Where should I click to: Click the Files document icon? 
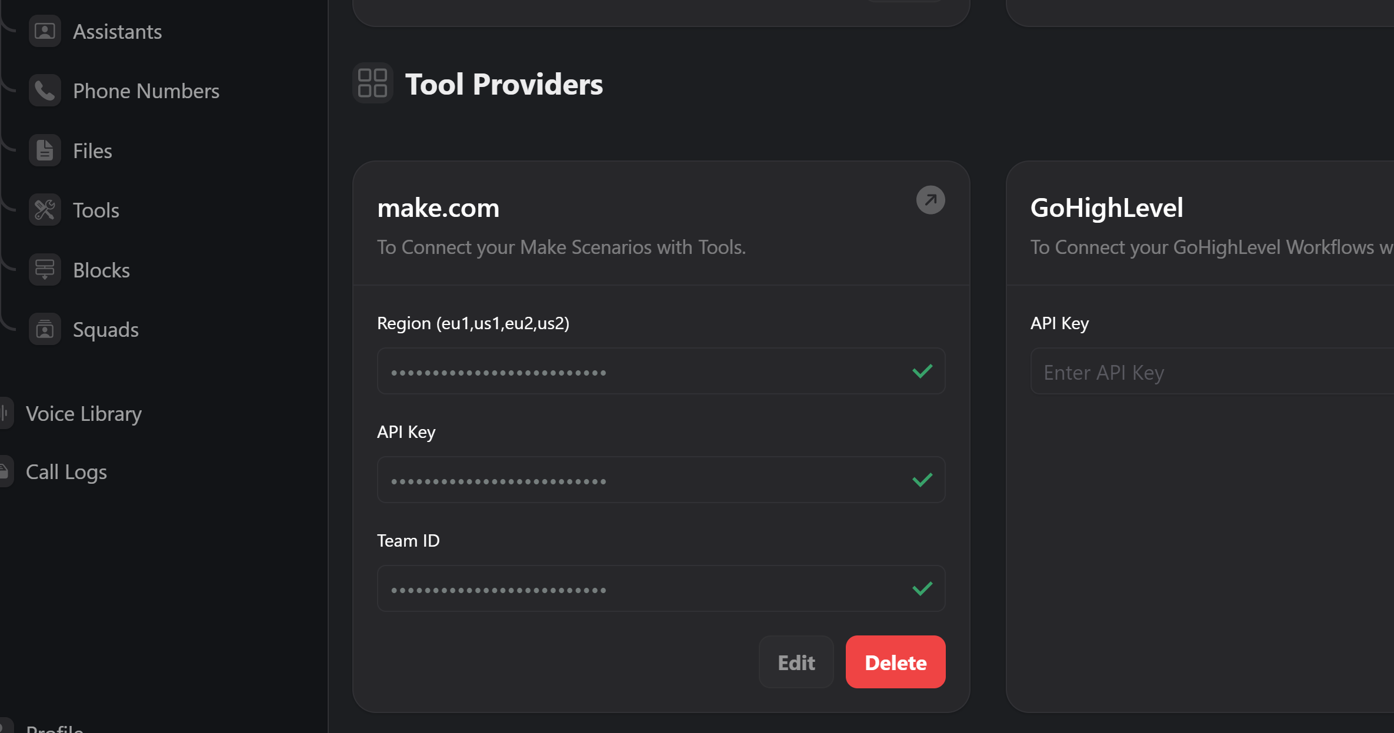tap(45, 150)
